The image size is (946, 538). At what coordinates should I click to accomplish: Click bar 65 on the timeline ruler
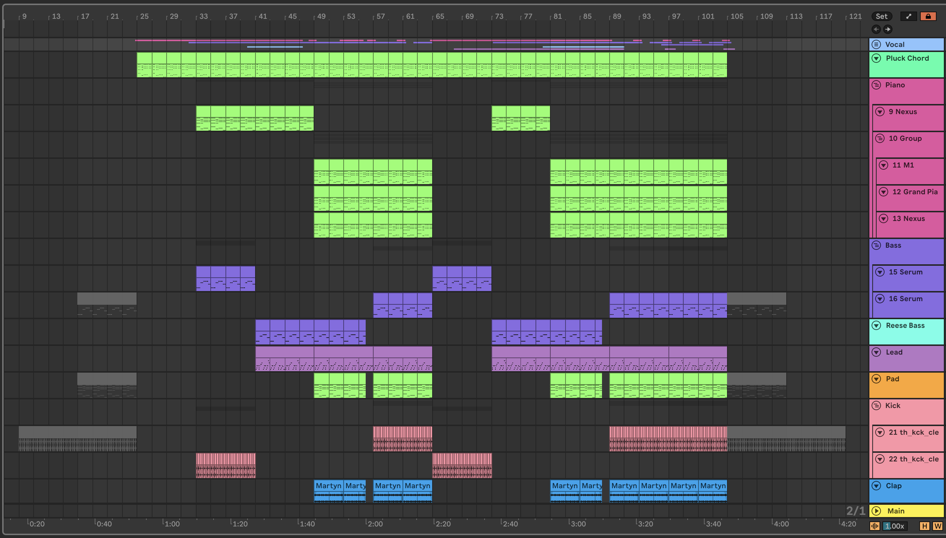point(439,17)
